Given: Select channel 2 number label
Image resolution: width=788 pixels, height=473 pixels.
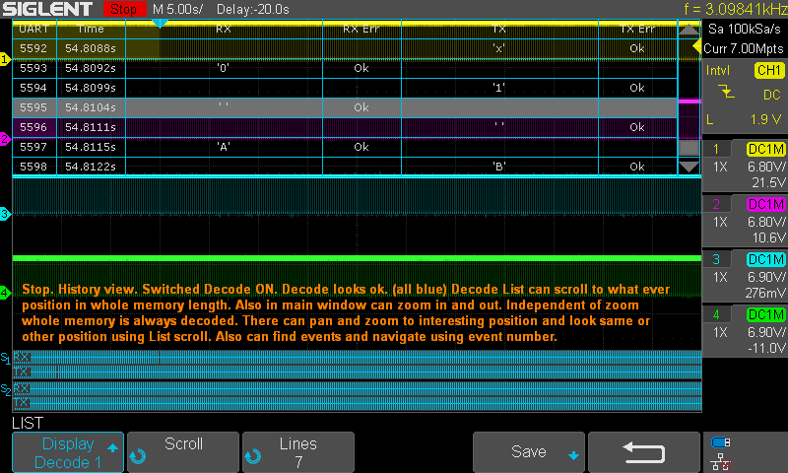Looking at the screenshot, I should tap(716, 204).
